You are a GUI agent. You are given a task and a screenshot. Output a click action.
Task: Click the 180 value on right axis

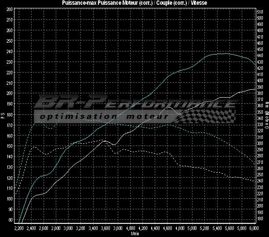click(x=261, y=219)
